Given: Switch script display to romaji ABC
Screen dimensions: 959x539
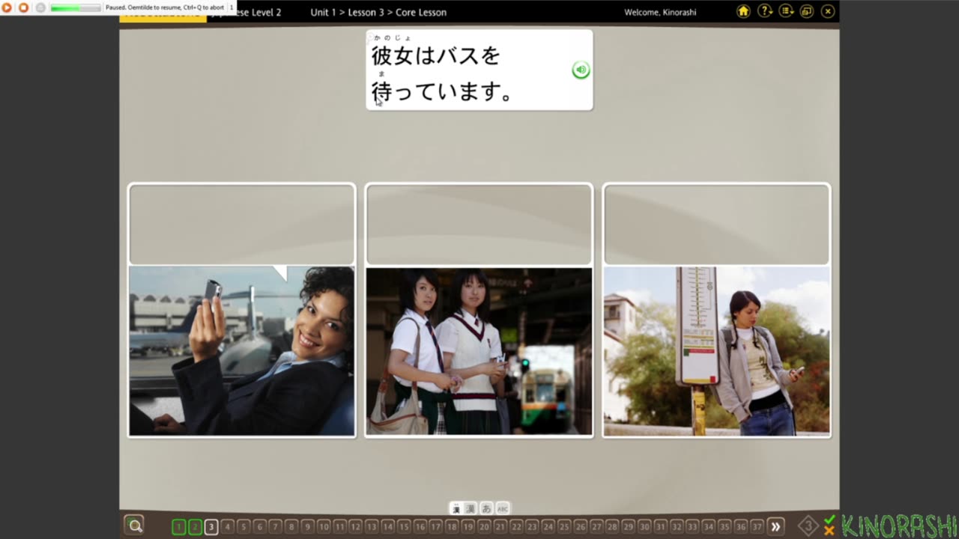Looking at the screenshot, I should (x=503, y=508).
